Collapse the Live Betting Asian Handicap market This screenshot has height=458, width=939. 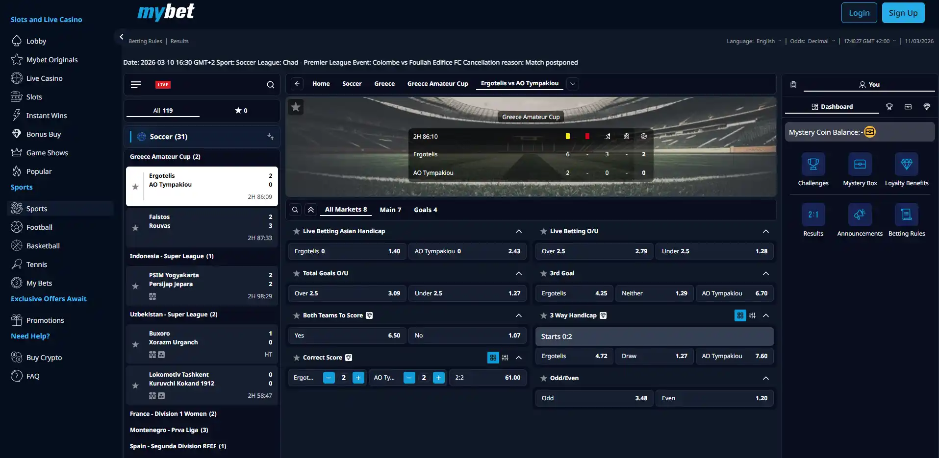[x=519, y=231]
